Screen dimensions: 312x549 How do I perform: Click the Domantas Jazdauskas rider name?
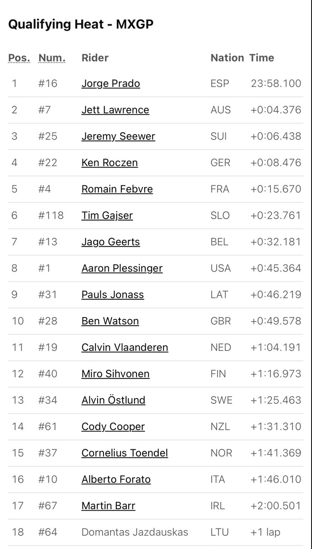135,532
